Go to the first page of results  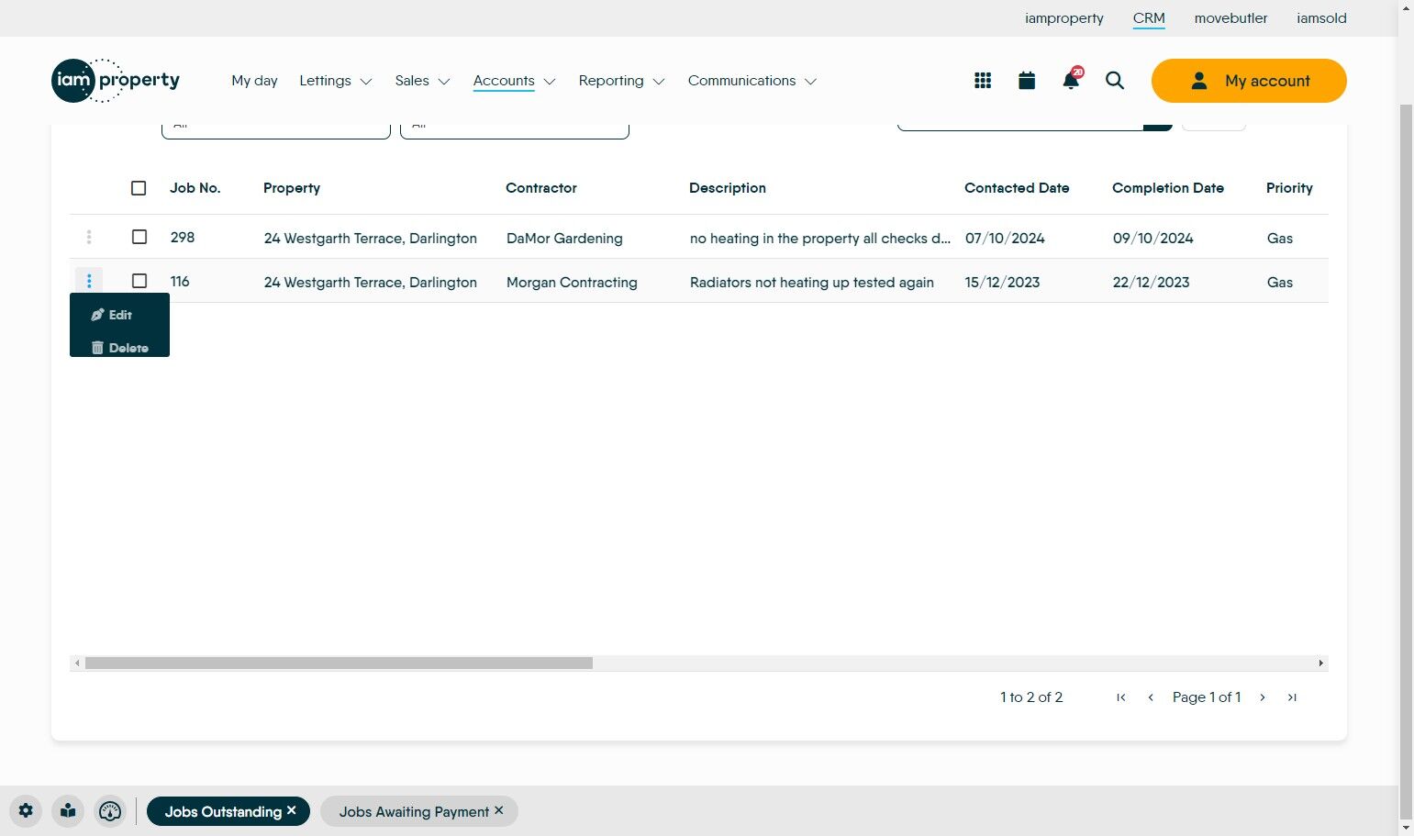tap(1120, 697)
